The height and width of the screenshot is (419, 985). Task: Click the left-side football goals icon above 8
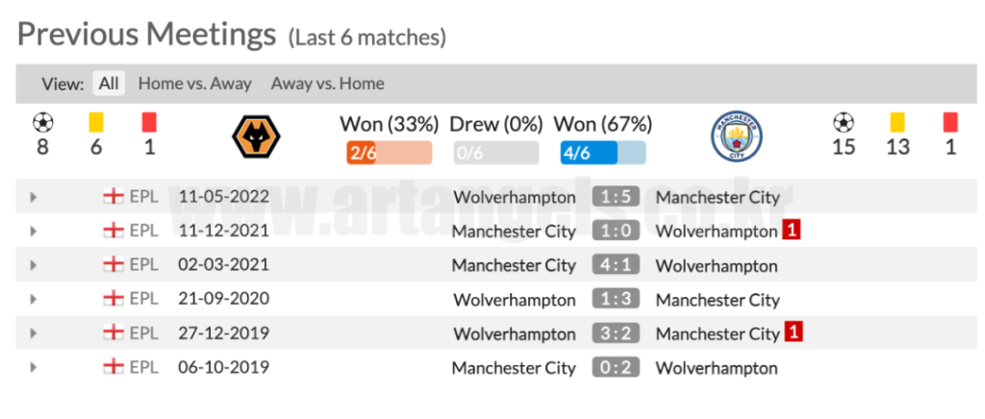click(x=42, y=123)
